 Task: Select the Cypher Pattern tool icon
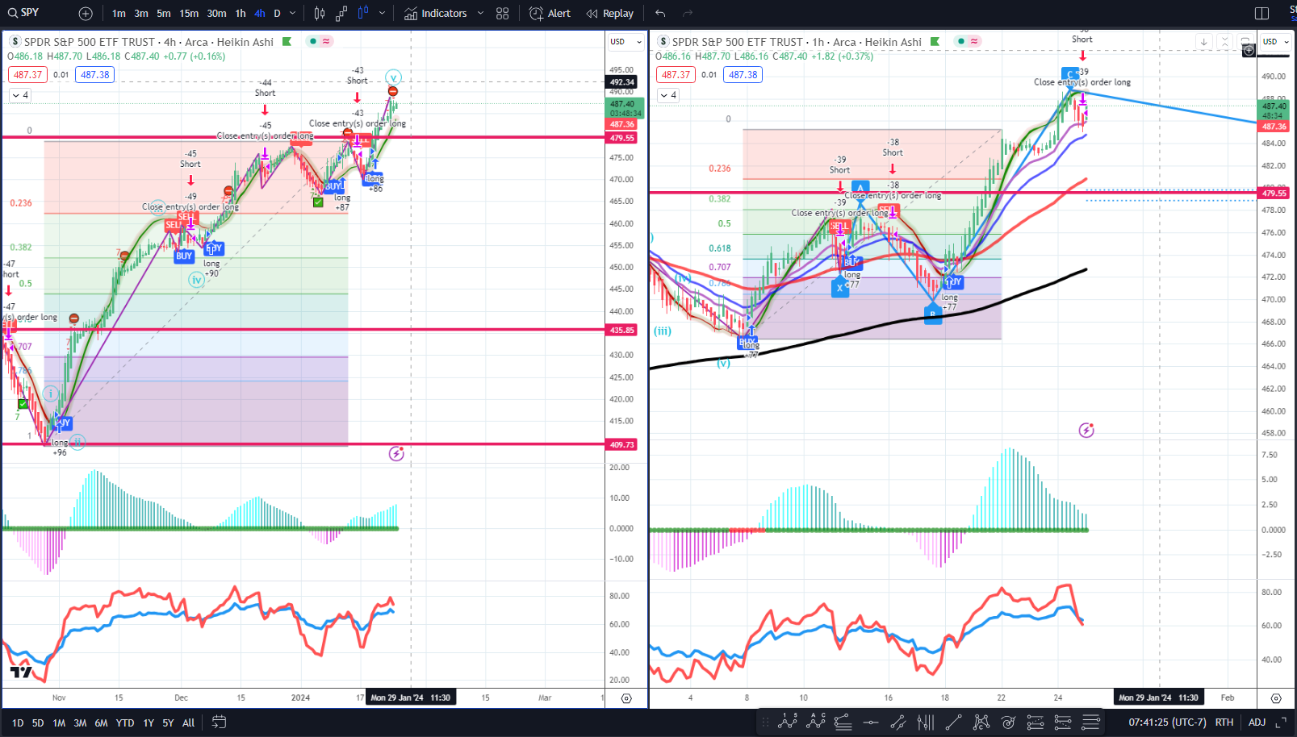[x=981, y=722]
